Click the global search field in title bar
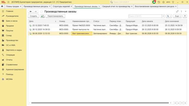Image resolution: width=189 pixels, height=106 pixels. click(x=131, y=2)
